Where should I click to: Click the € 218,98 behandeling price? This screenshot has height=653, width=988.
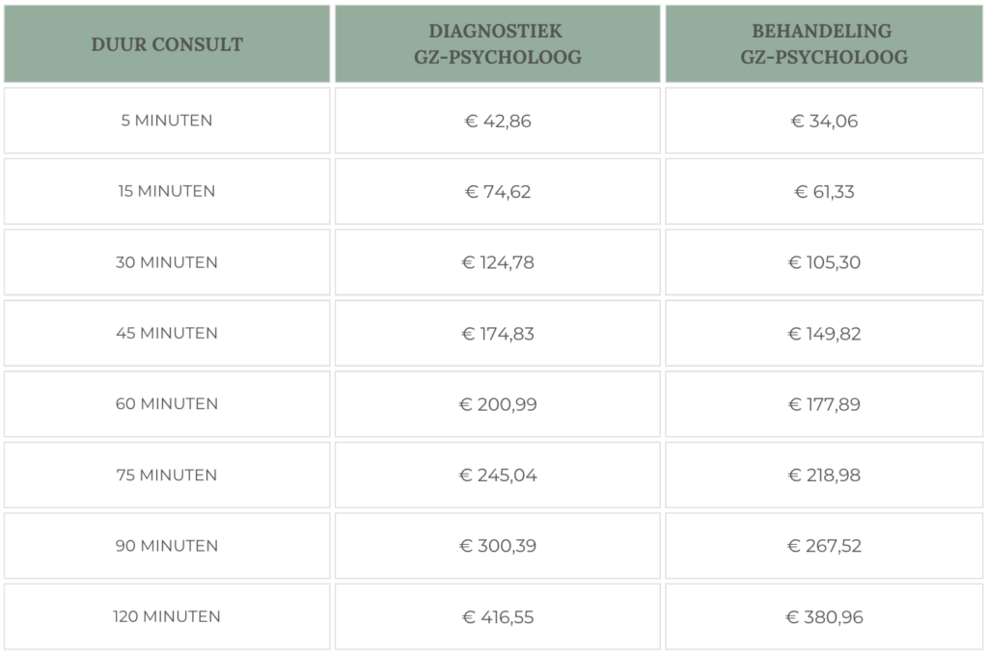point(825,476)
